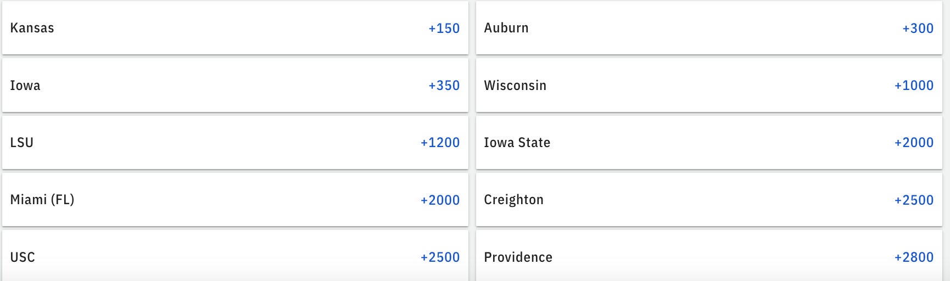Select the Iowa State betting row
The height and width of the screenshot is (281, 950).
(709, 142)
